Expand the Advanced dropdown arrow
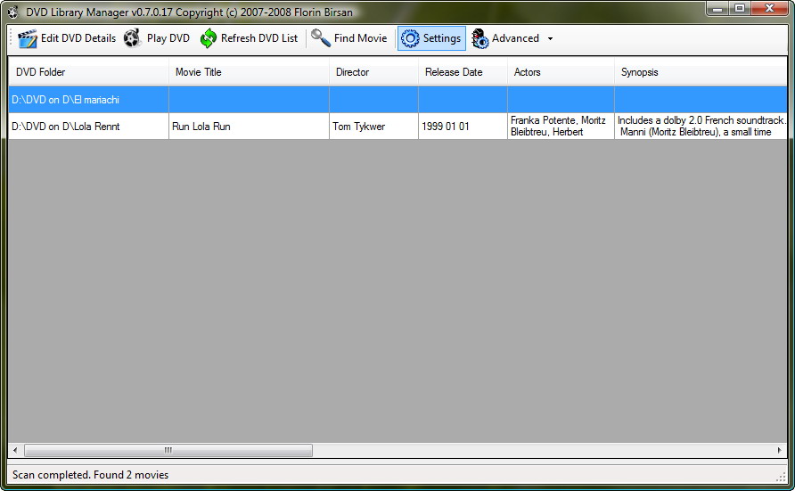The width and height of the screenshot is (795, 491). (x=550, y=39)
